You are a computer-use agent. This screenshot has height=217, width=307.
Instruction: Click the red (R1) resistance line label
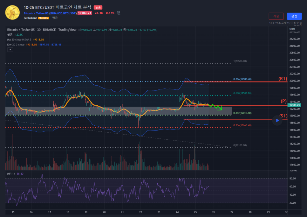pos(283,78)
